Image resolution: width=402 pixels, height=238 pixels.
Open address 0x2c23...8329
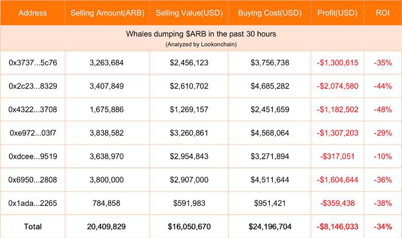coord(33,86)
